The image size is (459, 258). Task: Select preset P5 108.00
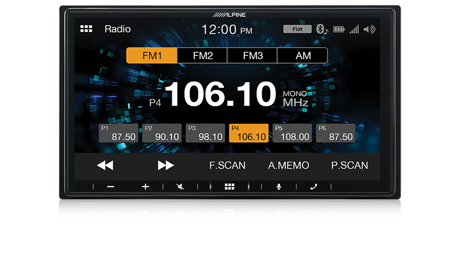coord(292,133)
